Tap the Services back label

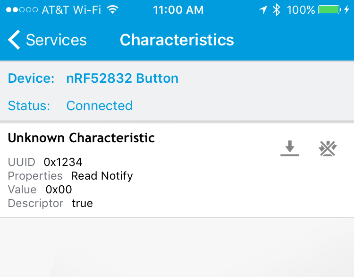coord(56,40)
